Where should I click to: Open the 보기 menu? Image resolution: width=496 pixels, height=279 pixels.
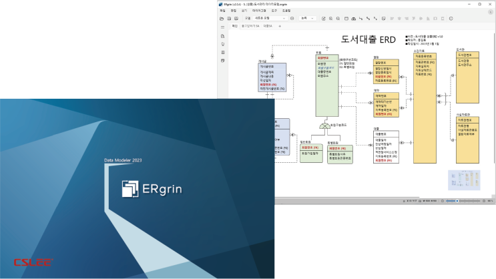click(244, 11)
